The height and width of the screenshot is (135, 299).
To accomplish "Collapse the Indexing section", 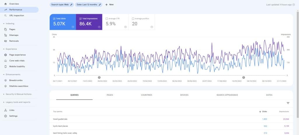I will [9, 24].
